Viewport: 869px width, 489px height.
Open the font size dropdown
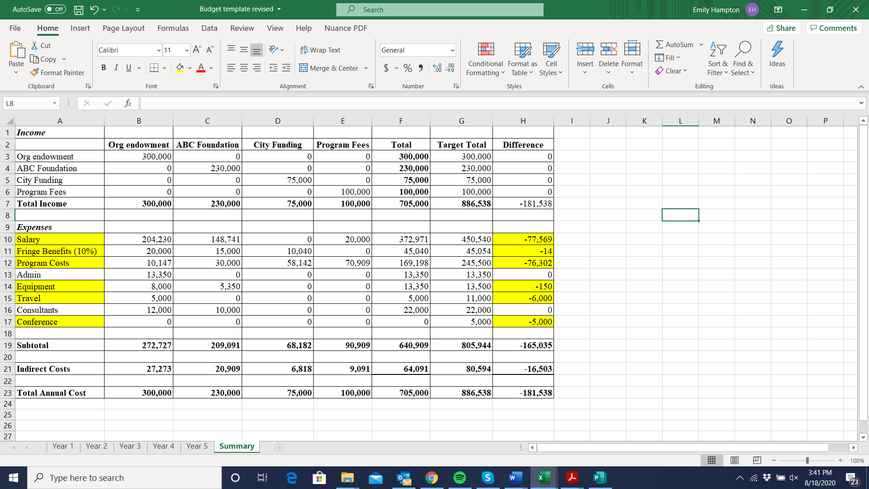(187, 50)
